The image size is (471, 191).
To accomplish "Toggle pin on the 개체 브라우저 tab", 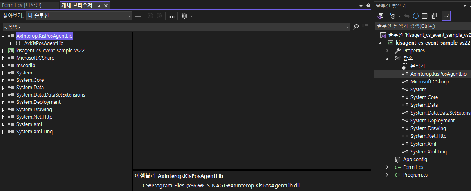I will click(99, 6).
